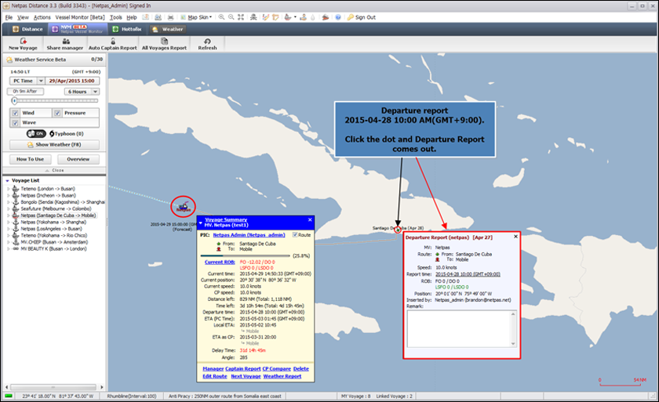Expand Seafuture (Melbourne -> Colombo) voyage
Screen dimensions: 659x402
point(8,208)
